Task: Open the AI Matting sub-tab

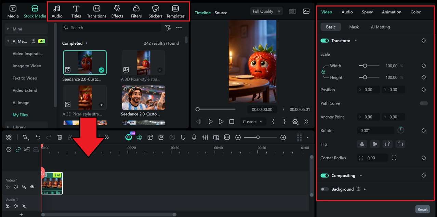Action: [380, 27]
